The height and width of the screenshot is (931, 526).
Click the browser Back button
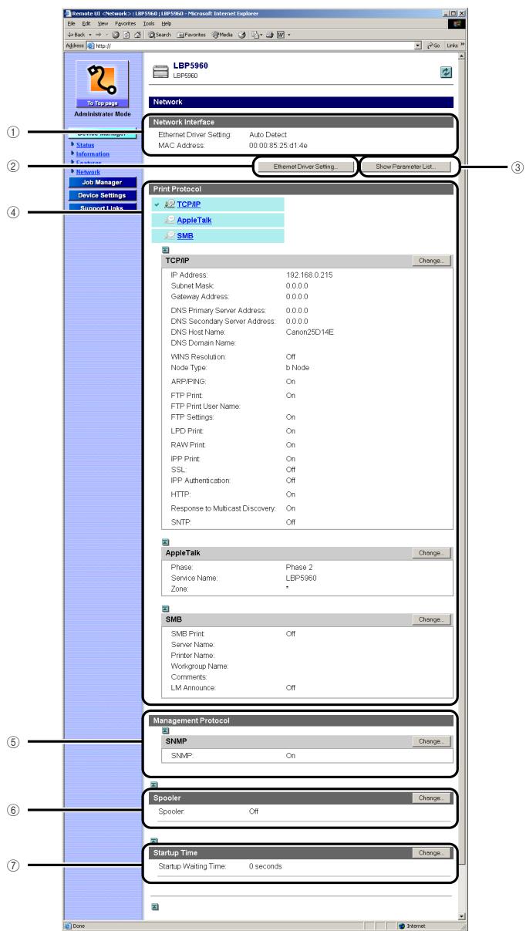[x=76, y=35]
